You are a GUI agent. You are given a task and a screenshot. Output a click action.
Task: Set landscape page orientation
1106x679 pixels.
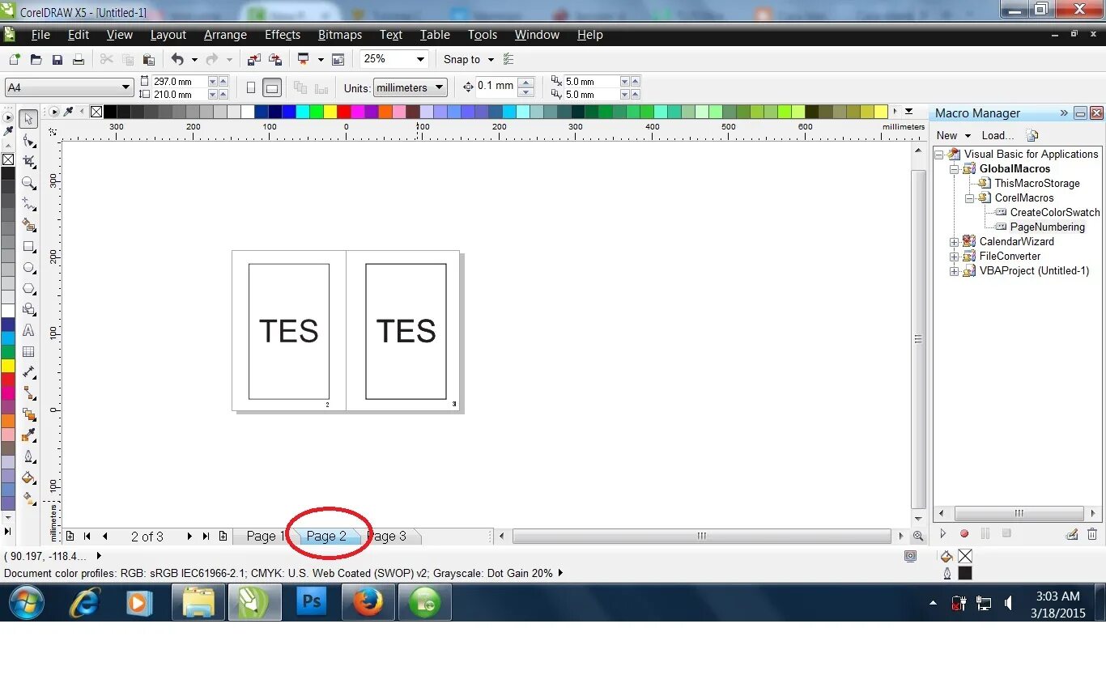click(273, 88)
